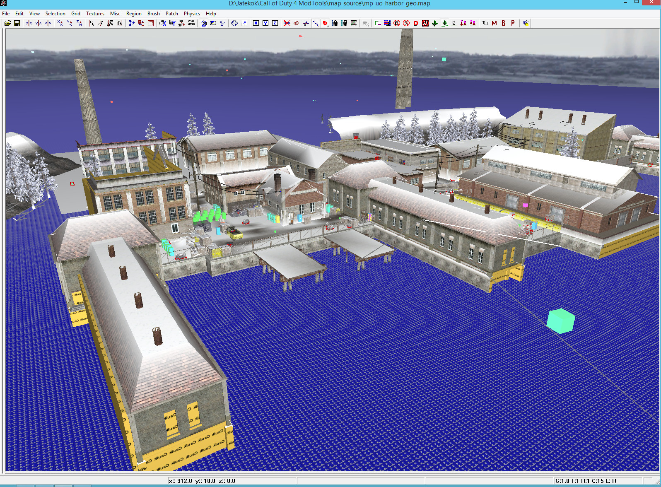
Task: Click the open padlock icon
Action: click(x=344, y=23)
